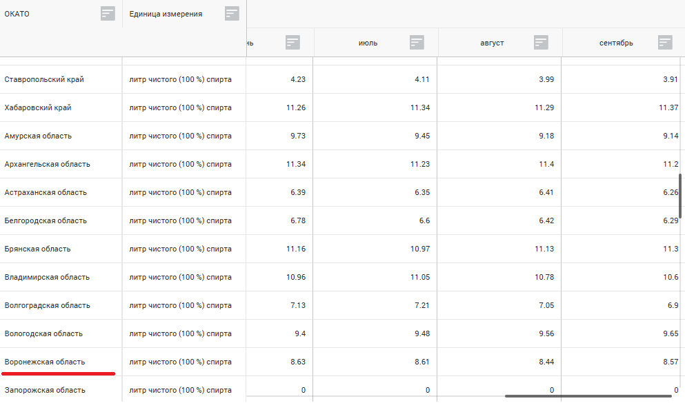Select Брянская область август value 11.13

[x=542, y=249]
